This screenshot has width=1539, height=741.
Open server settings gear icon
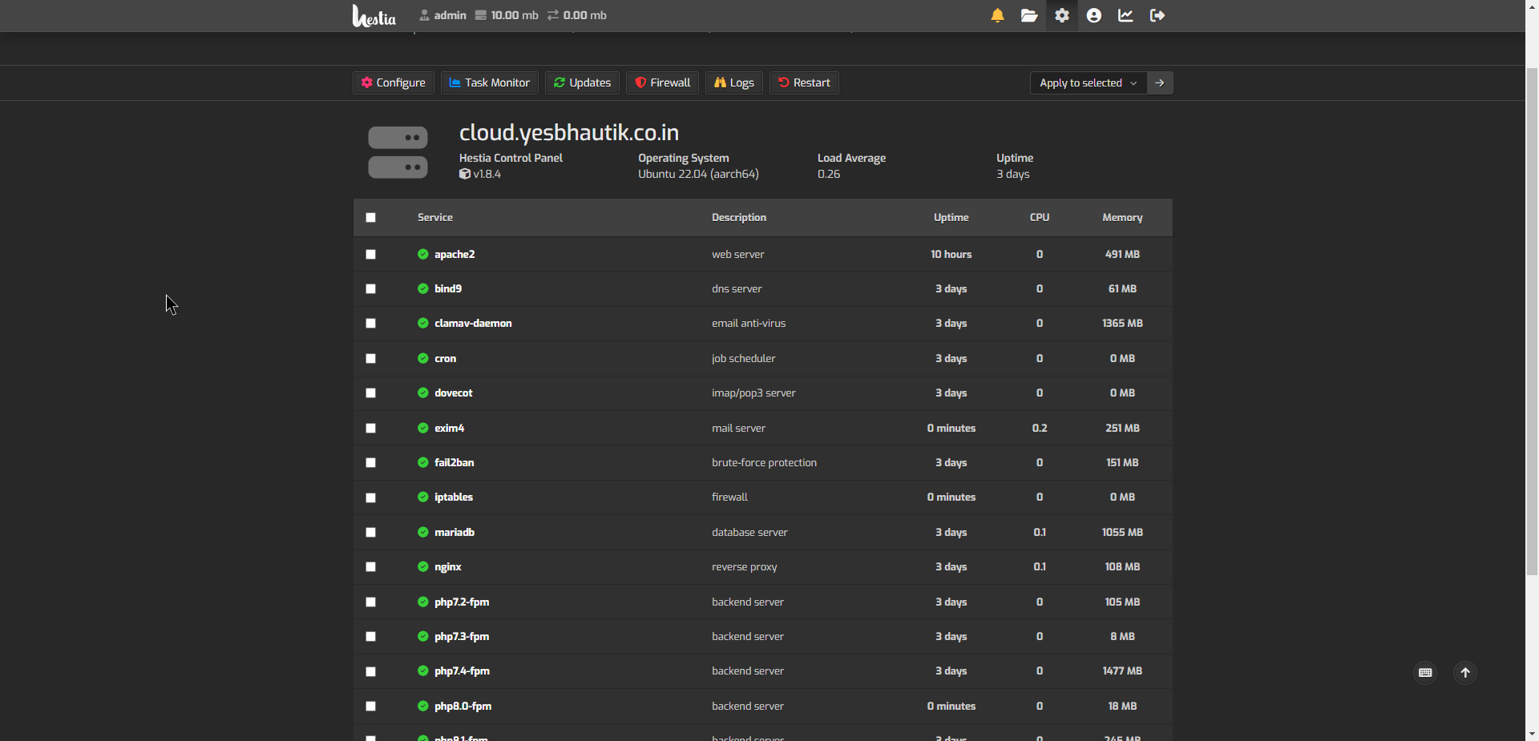1062,15
